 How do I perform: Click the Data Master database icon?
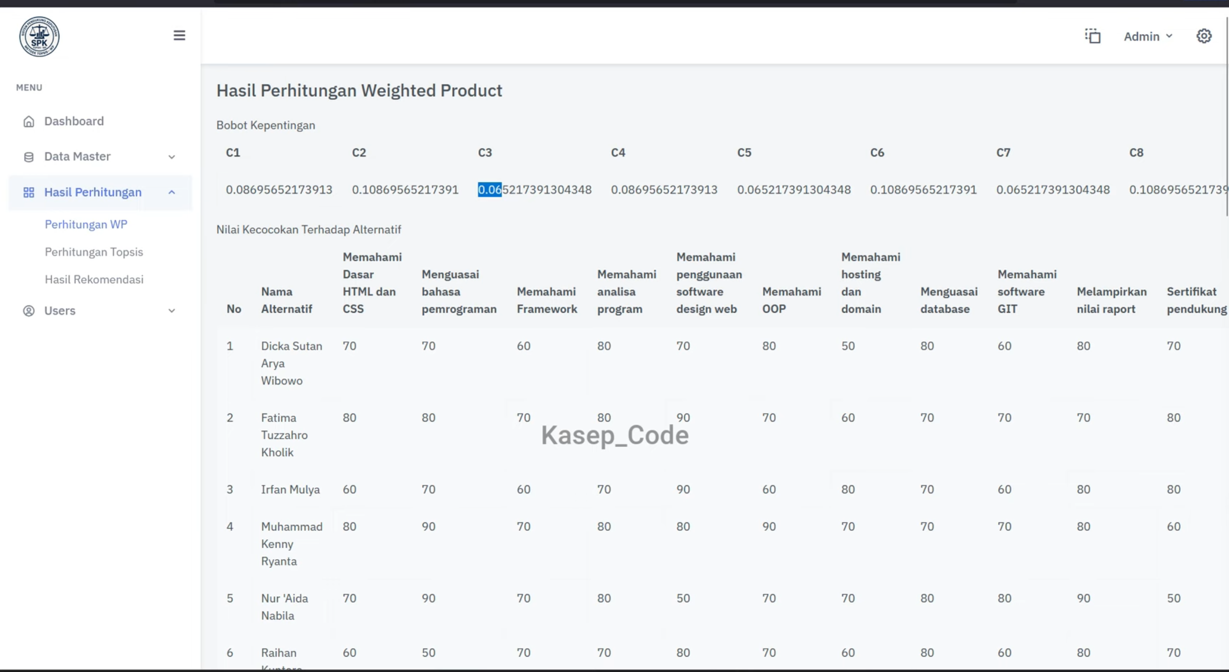click(29, 157)
